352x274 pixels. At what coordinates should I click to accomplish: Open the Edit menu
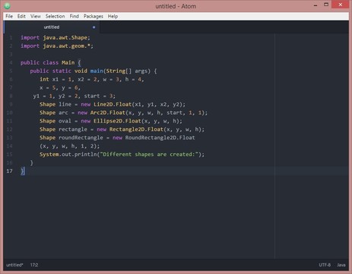pos(21,16)
